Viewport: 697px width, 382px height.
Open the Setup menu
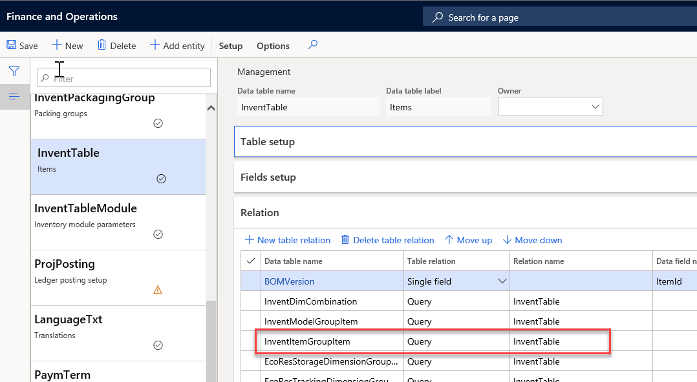tap(231, 46)
